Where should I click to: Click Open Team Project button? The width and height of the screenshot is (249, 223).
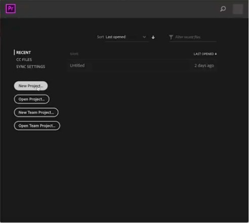(x=37, y=126)
